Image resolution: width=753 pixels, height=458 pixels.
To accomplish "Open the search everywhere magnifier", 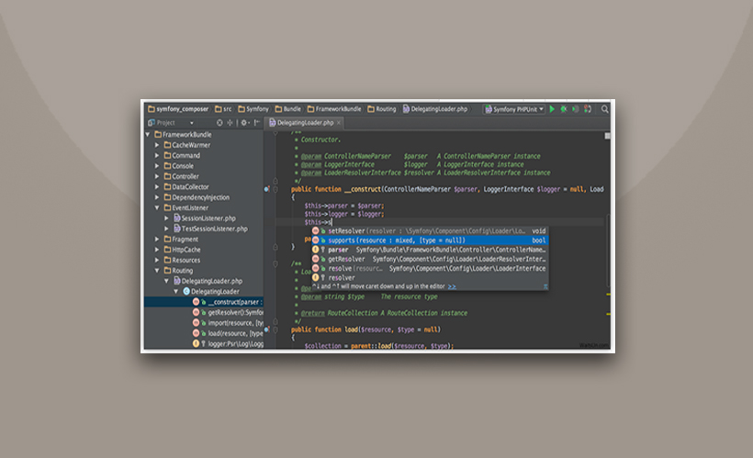I will tap(604, 109).
